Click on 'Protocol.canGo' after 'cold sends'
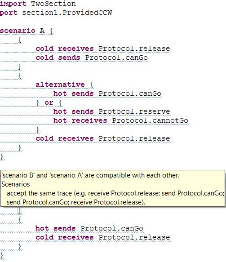Viewport: 226px width, 262px height. (x=116, y=58)
